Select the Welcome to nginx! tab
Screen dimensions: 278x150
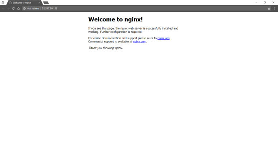[24, 3]
